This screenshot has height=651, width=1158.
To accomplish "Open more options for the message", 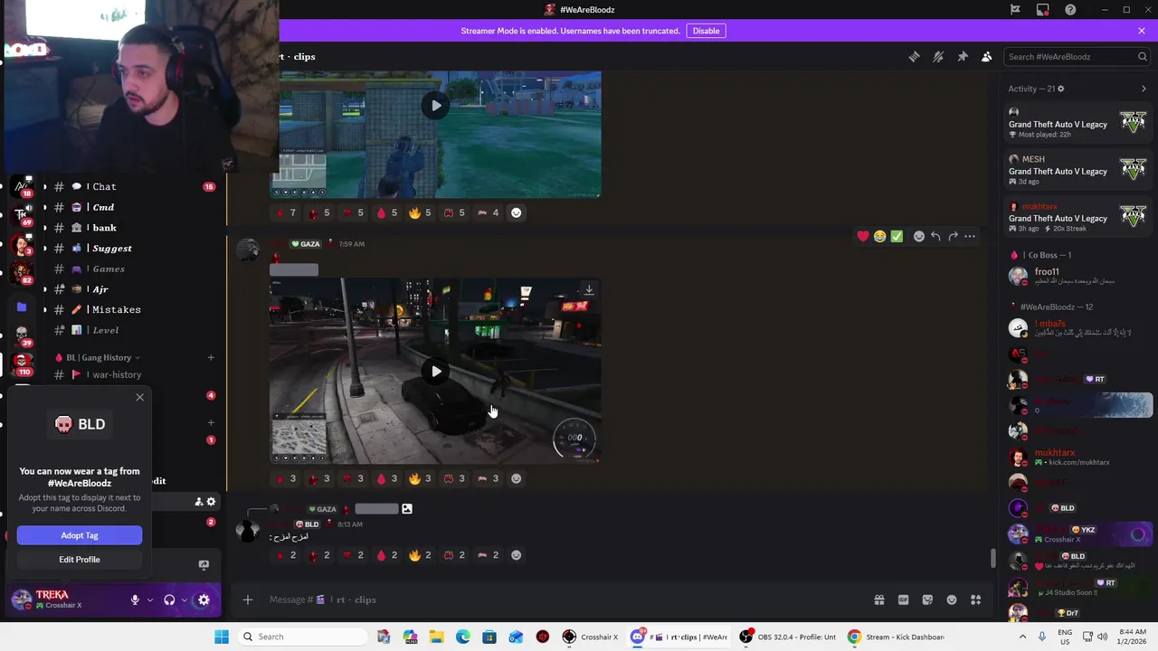I will (x=970, y=237).
